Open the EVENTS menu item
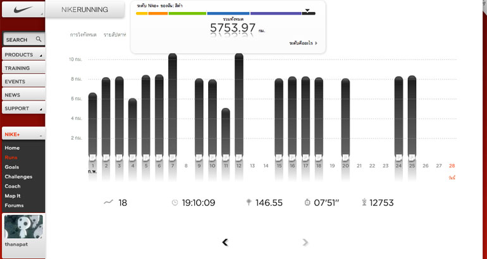Image resolution: width=487 pixels, height=259 pixels. (23, 81)
